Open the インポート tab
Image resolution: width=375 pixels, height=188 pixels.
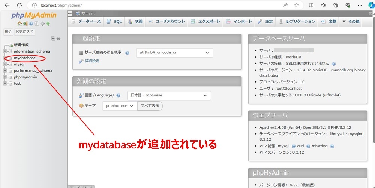[239, 21]
